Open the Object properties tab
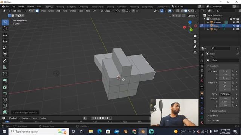241x135 pixels. click(x=202, y=93)
